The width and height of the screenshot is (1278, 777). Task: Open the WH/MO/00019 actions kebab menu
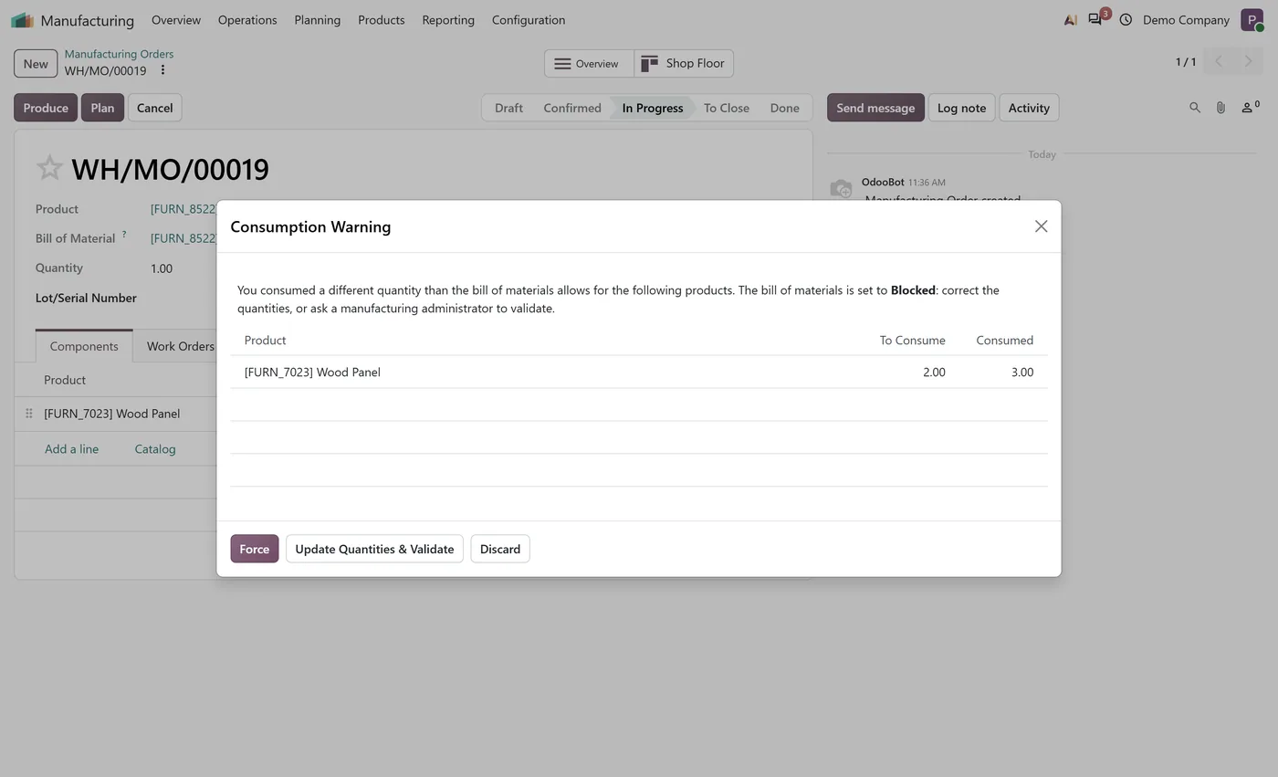click(x=162, y=70)
